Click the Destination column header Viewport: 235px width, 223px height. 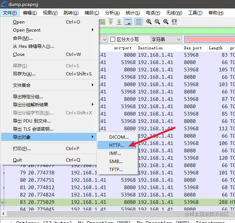click(x=160, y=48)
